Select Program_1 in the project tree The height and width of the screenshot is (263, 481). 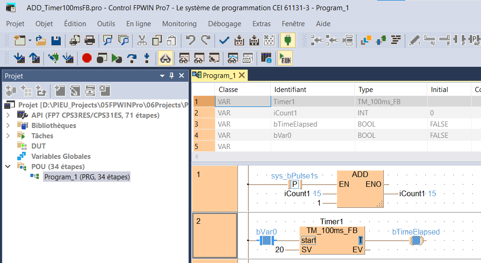87,177
